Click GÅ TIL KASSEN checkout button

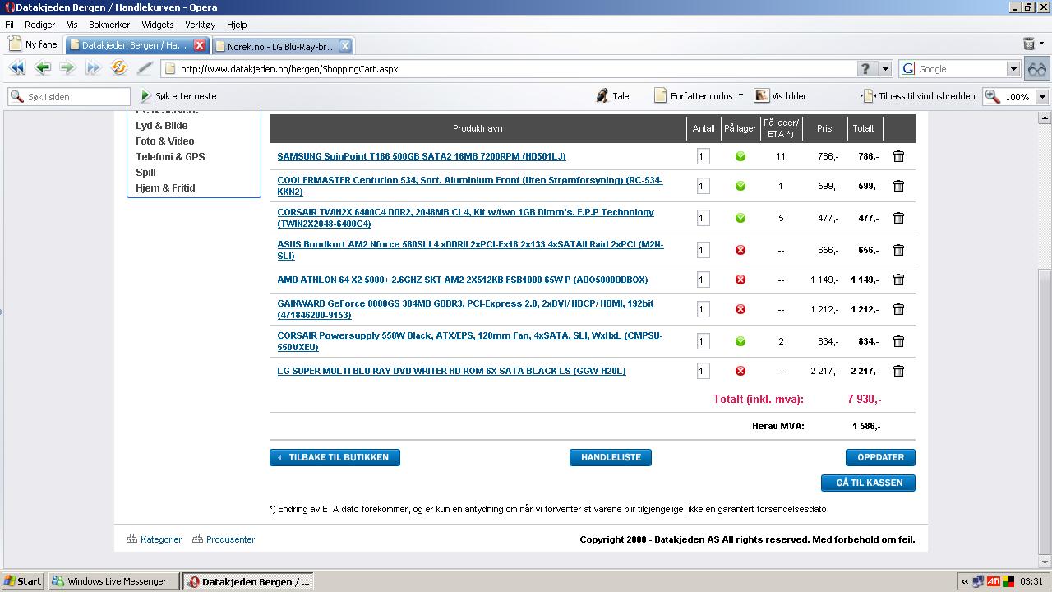[x=868, y=483]
